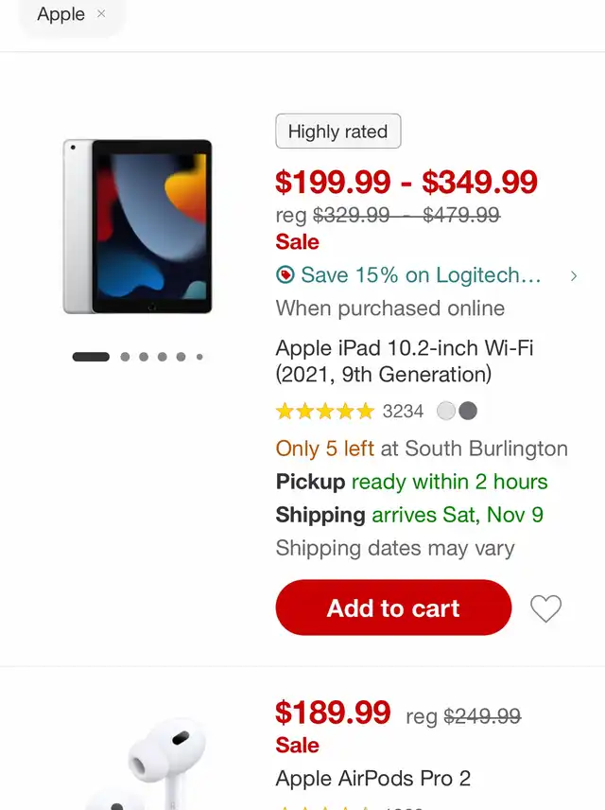Tap the Target Circle deal tag icon

pyautogui.click(x=285, y=274)
